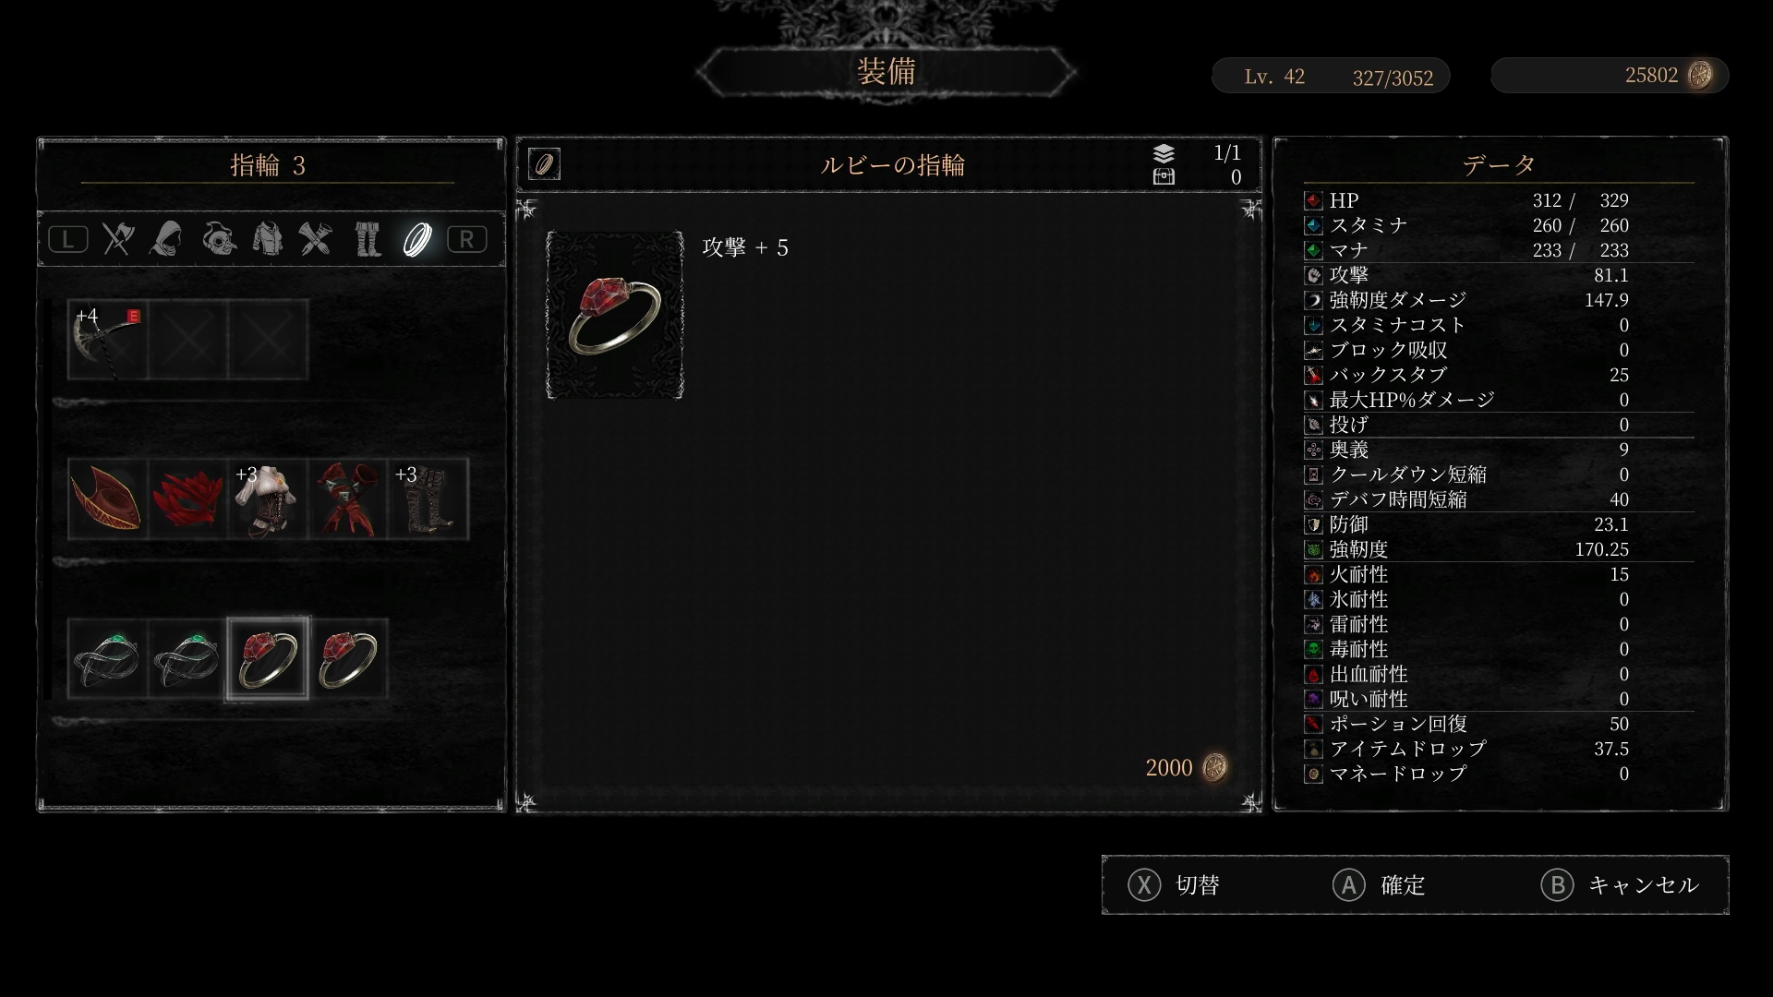
Task: Select the leg armor category icon
Action: pos(368,239)
